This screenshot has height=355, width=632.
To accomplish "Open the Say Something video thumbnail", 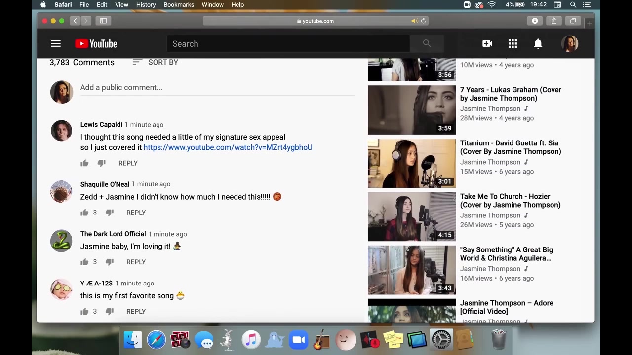I will (x=412, y=270).
